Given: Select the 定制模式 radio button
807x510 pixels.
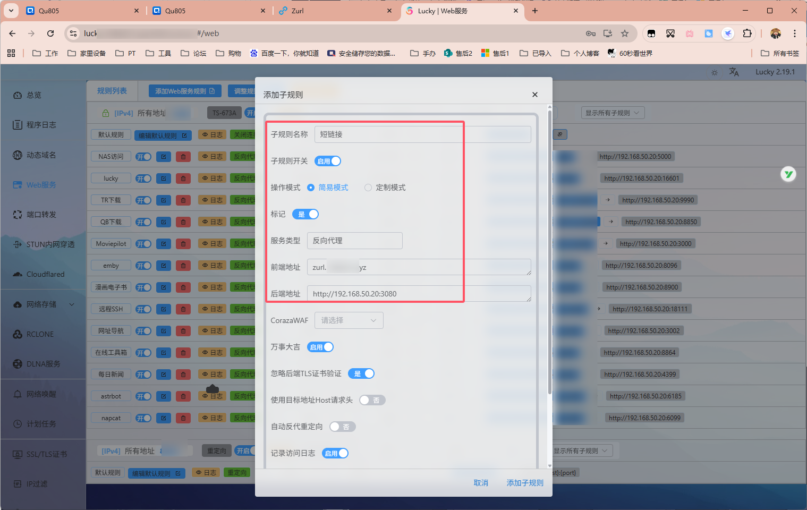Looking at the screenshot, I should pos(368,187).
